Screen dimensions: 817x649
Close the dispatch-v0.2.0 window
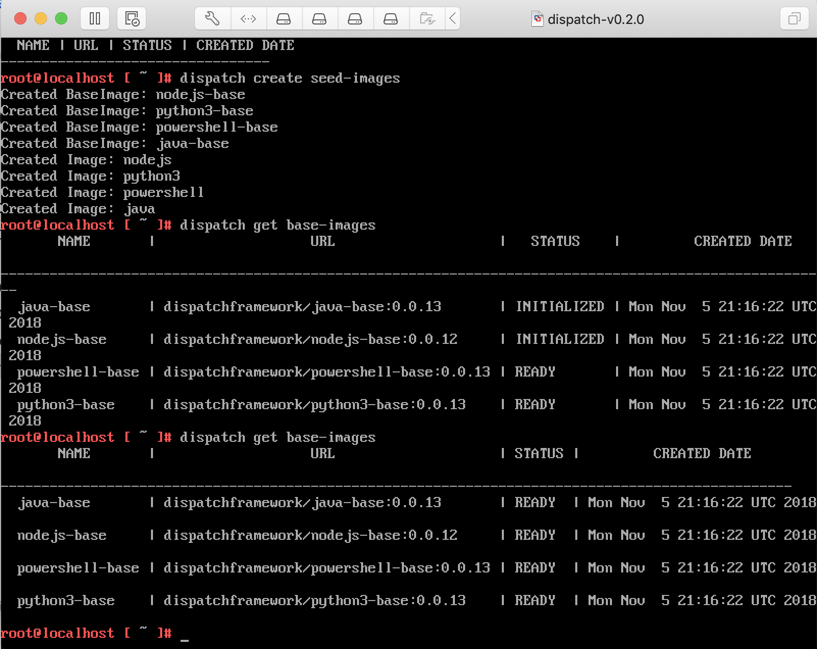[20, 19]
